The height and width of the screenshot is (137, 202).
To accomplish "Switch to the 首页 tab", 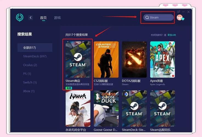I will tap(43, 18).
